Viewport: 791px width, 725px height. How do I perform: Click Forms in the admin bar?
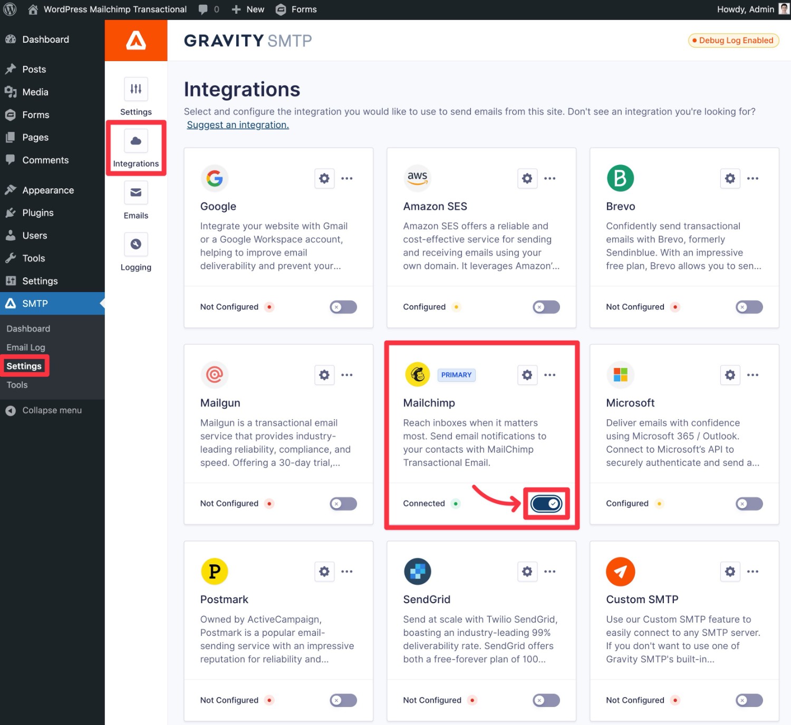(x=296, y=9)
